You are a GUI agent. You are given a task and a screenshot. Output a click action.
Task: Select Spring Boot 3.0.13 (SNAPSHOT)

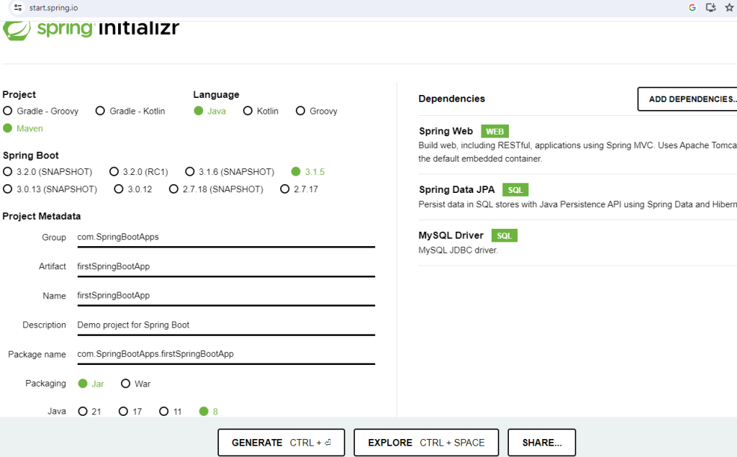(50, 189)
